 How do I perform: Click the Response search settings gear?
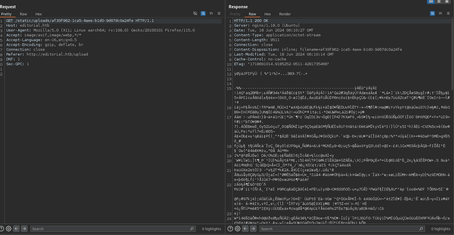tap(238, 229)
